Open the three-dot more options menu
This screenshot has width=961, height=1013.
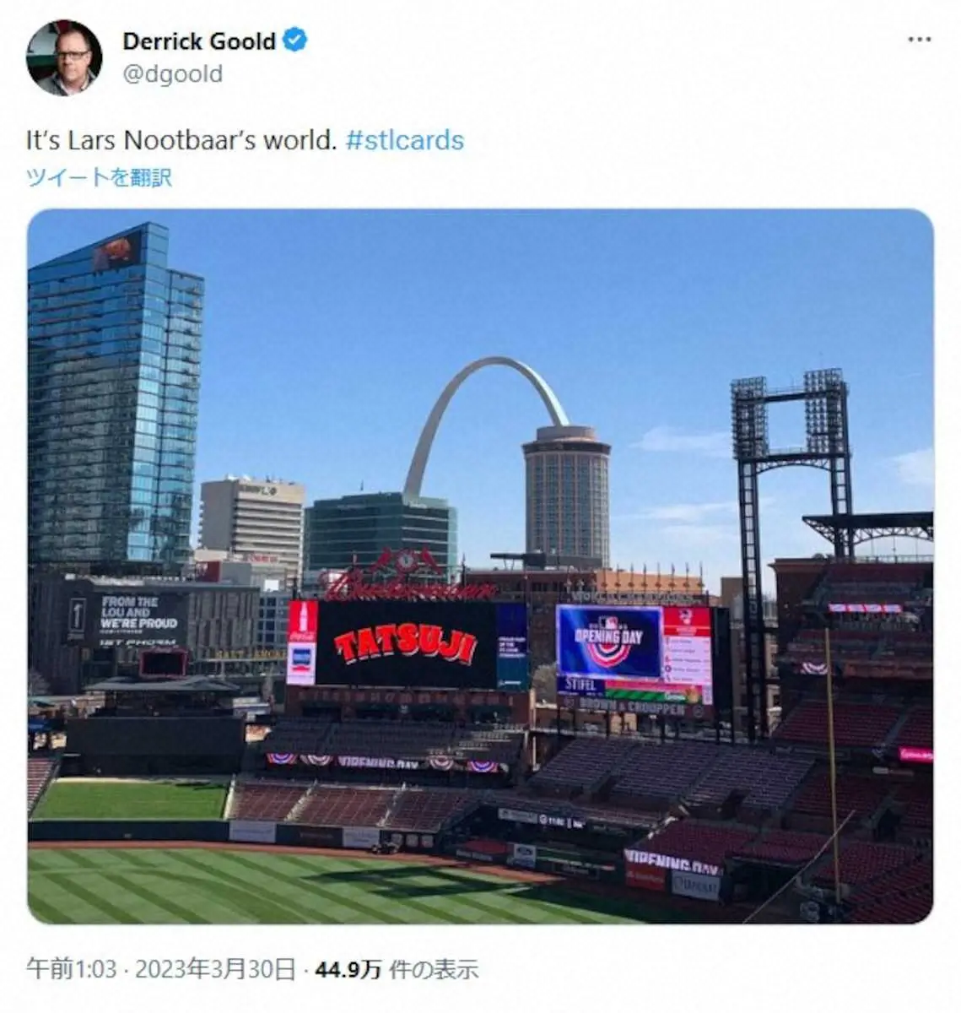[x=919, y=40]
